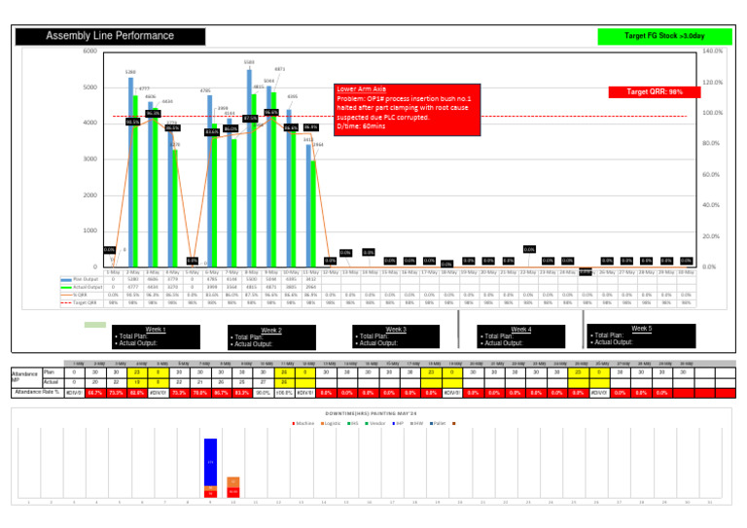
Task: Select the Week 1 summary box
Action: coord(156,337)
